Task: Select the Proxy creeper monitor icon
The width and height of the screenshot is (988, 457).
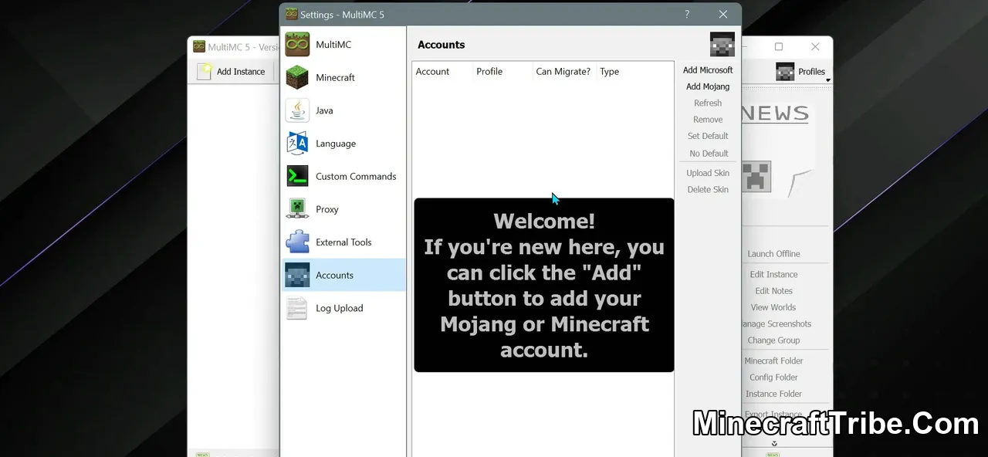Action: pyautogui.click(x=297, y=209)
